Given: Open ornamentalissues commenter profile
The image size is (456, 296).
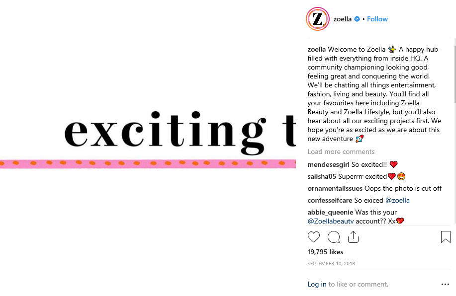Looking at the screenshot, I should tap(335, 189).
